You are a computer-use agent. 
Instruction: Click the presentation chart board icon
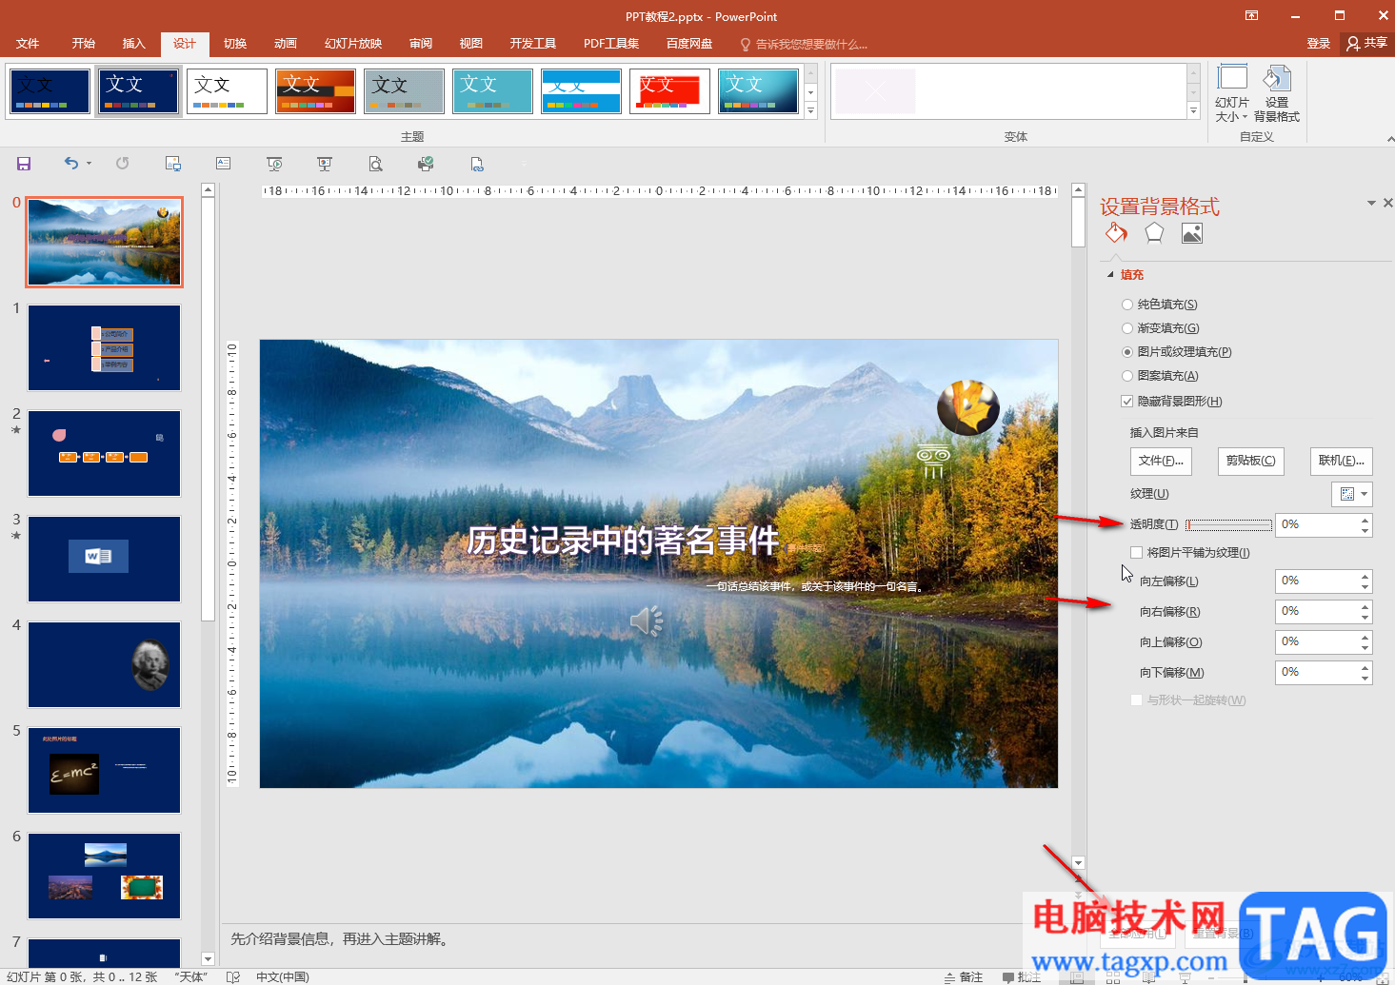click(325, 164)
